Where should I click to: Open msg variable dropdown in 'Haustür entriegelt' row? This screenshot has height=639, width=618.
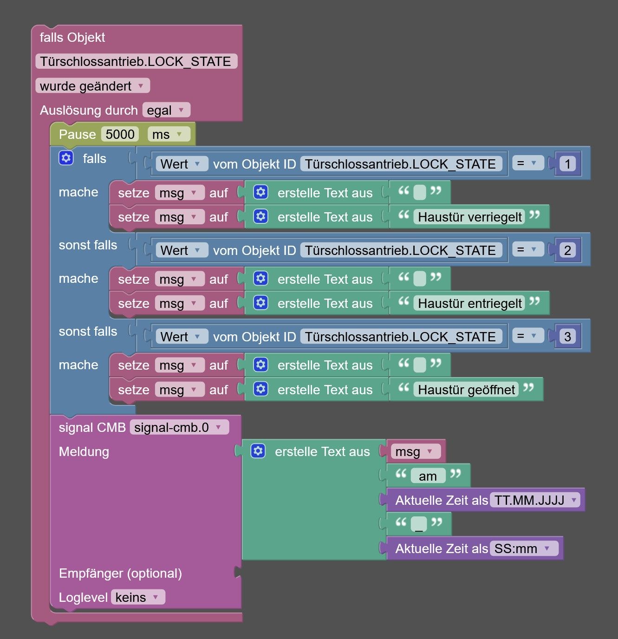[x=180, y=303]
